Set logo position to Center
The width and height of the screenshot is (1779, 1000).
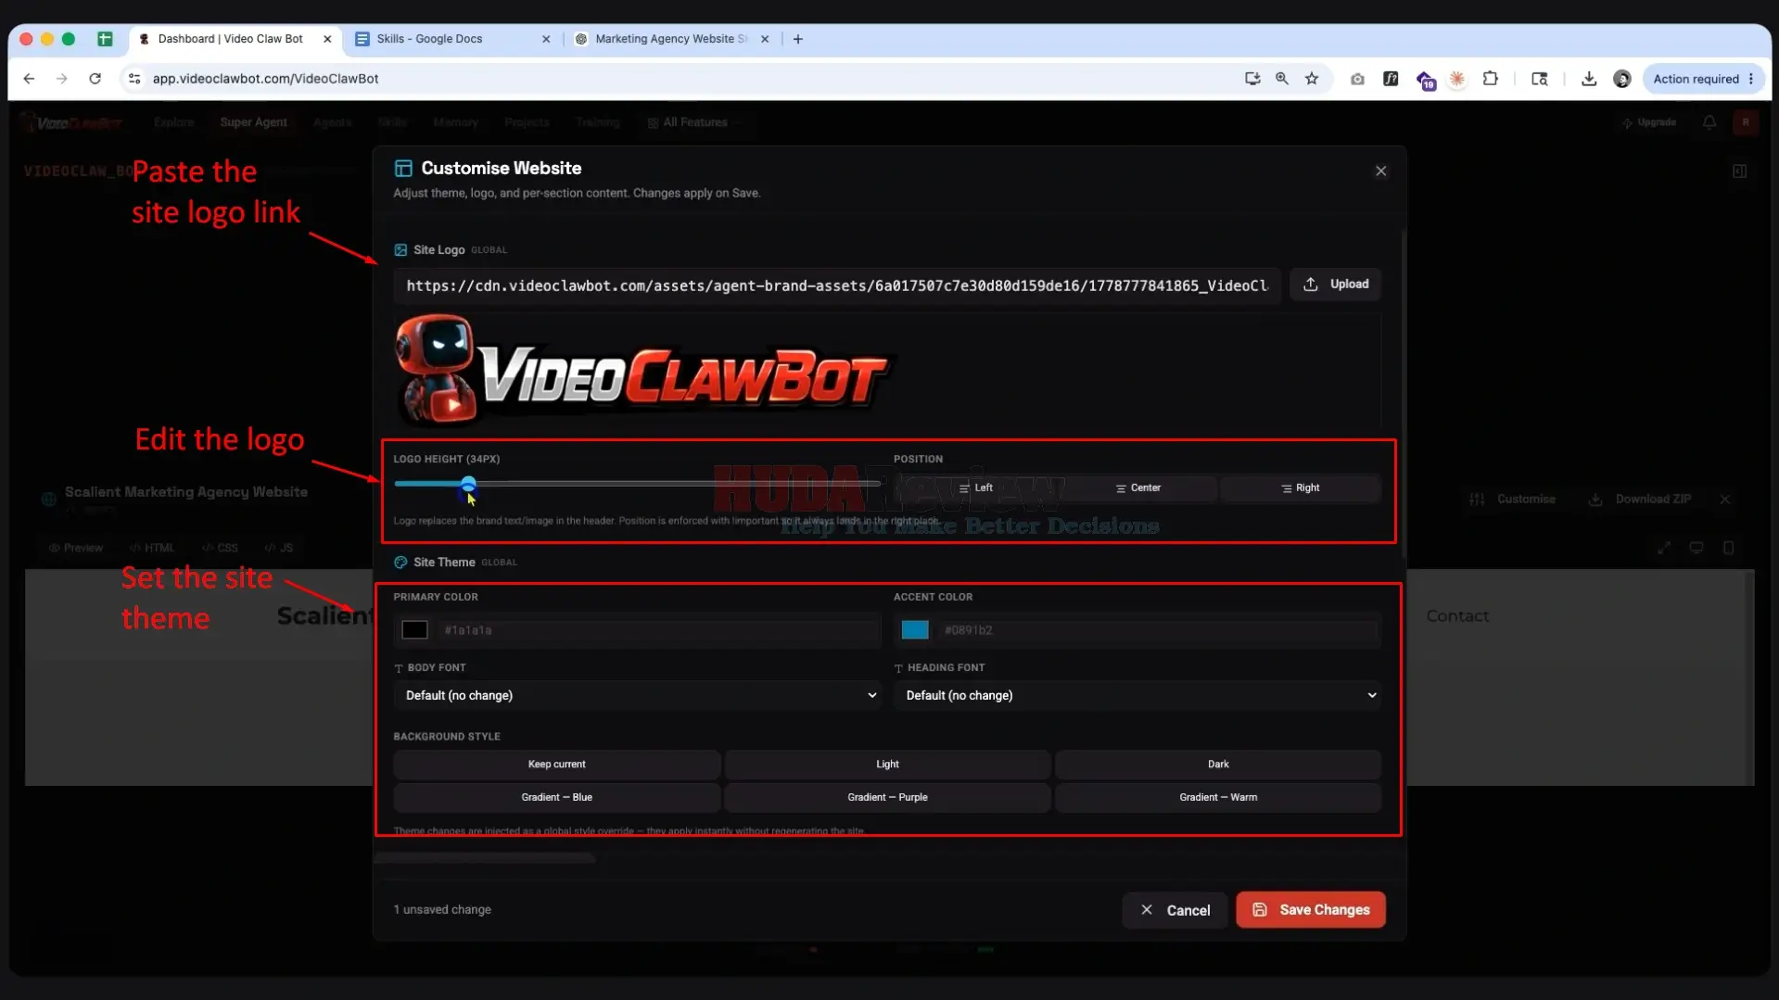[1137, 488]
